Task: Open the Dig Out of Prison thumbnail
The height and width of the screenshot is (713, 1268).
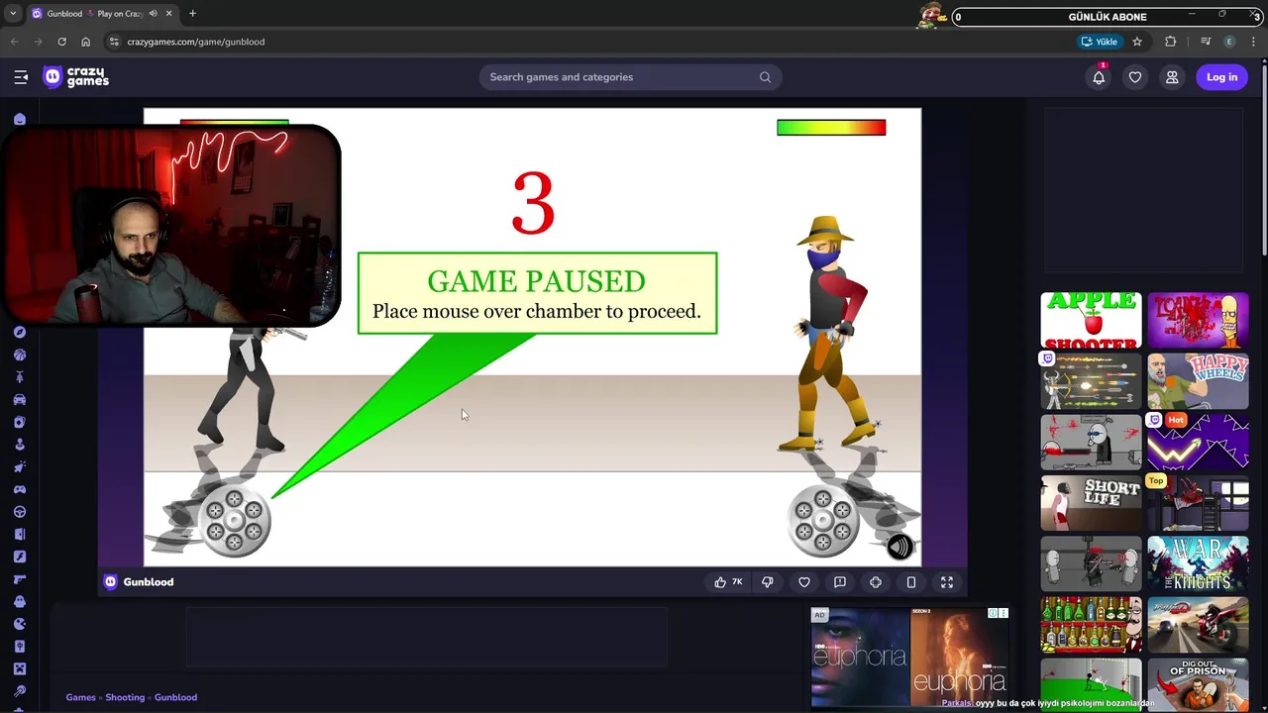Action: pyautogui.click(x=1198, y=683)
